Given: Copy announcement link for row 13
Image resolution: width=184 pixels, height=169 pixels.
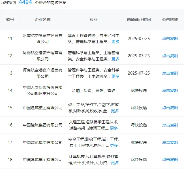Looking at the screenshot, I should point(170,73).
